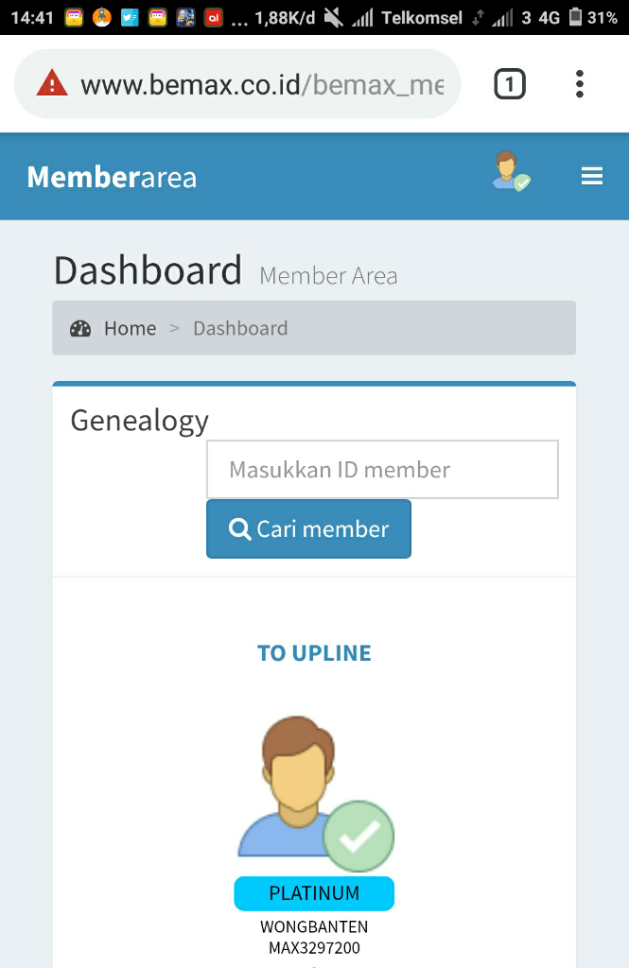Tap the battery indicator in the status bar
This screenshot has width=629, height=968.
click(x=575, y=17)
